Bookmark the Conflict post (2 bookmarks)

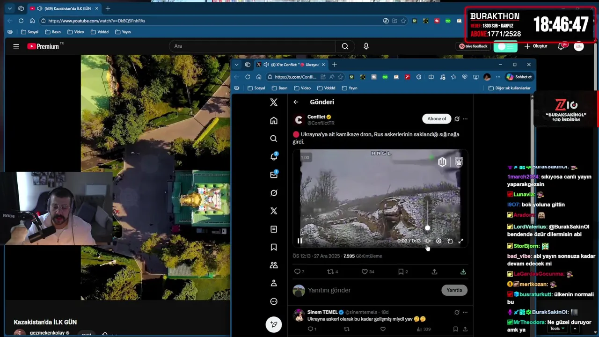pyautogui.click(x=403, y=271)
